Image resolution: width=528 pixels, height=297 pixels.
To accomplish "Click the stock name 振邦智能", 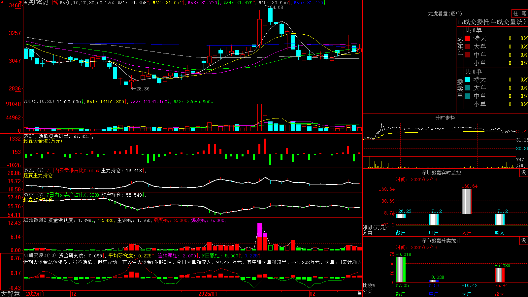I will (38, 3).
